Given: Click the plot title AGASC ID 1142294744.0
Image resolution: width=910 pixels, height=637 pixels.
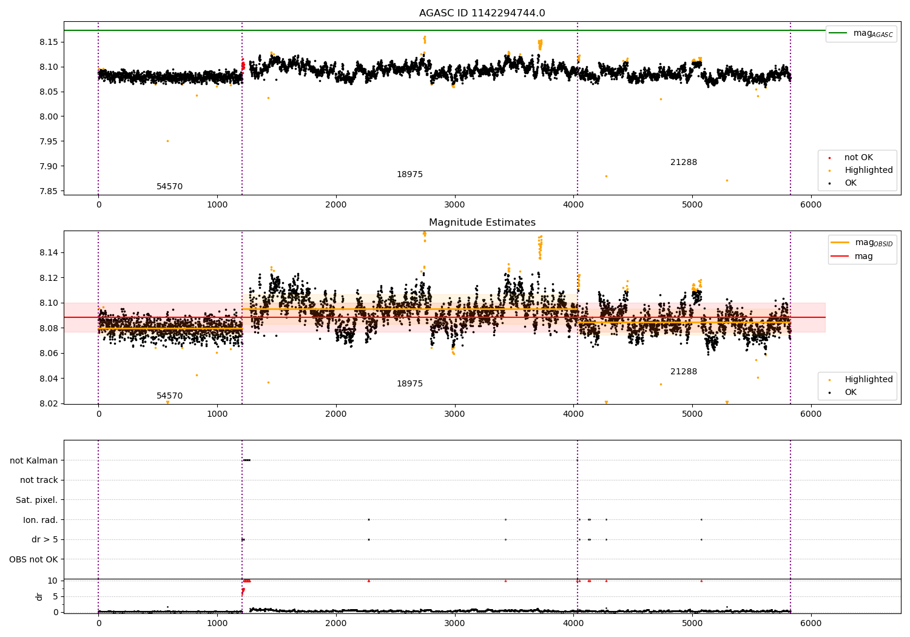Looking at the screenshot, I should [x=482, y=13].
